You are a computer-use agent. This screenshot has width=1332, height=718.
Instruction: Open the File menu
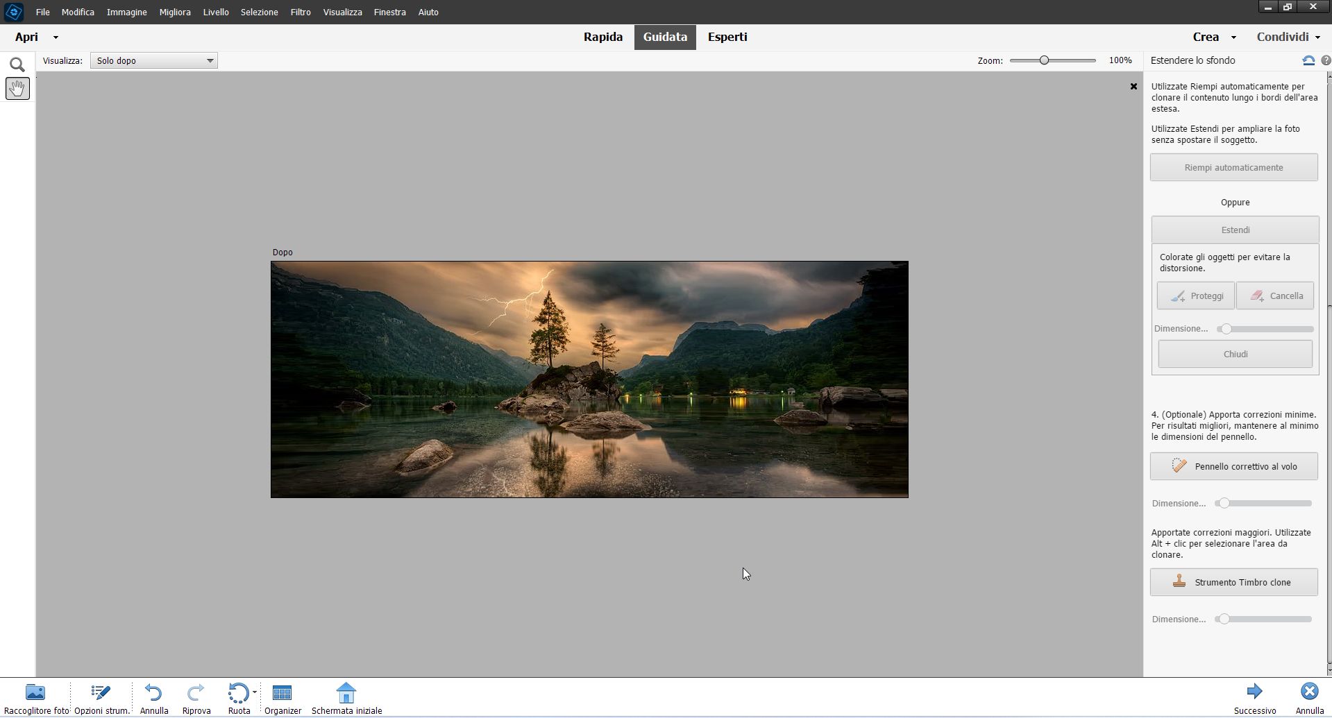pos(42,12)
